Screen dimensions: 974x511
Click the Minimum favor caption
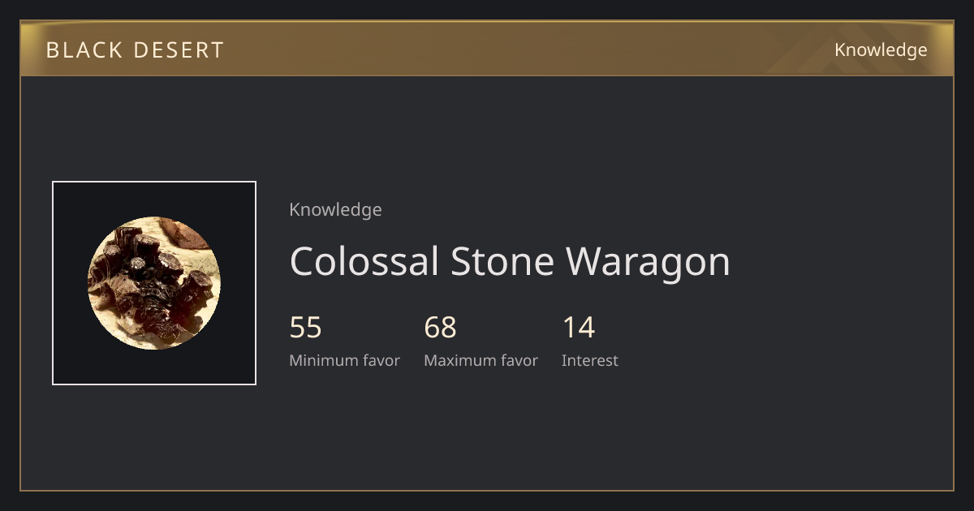point(344,361)
